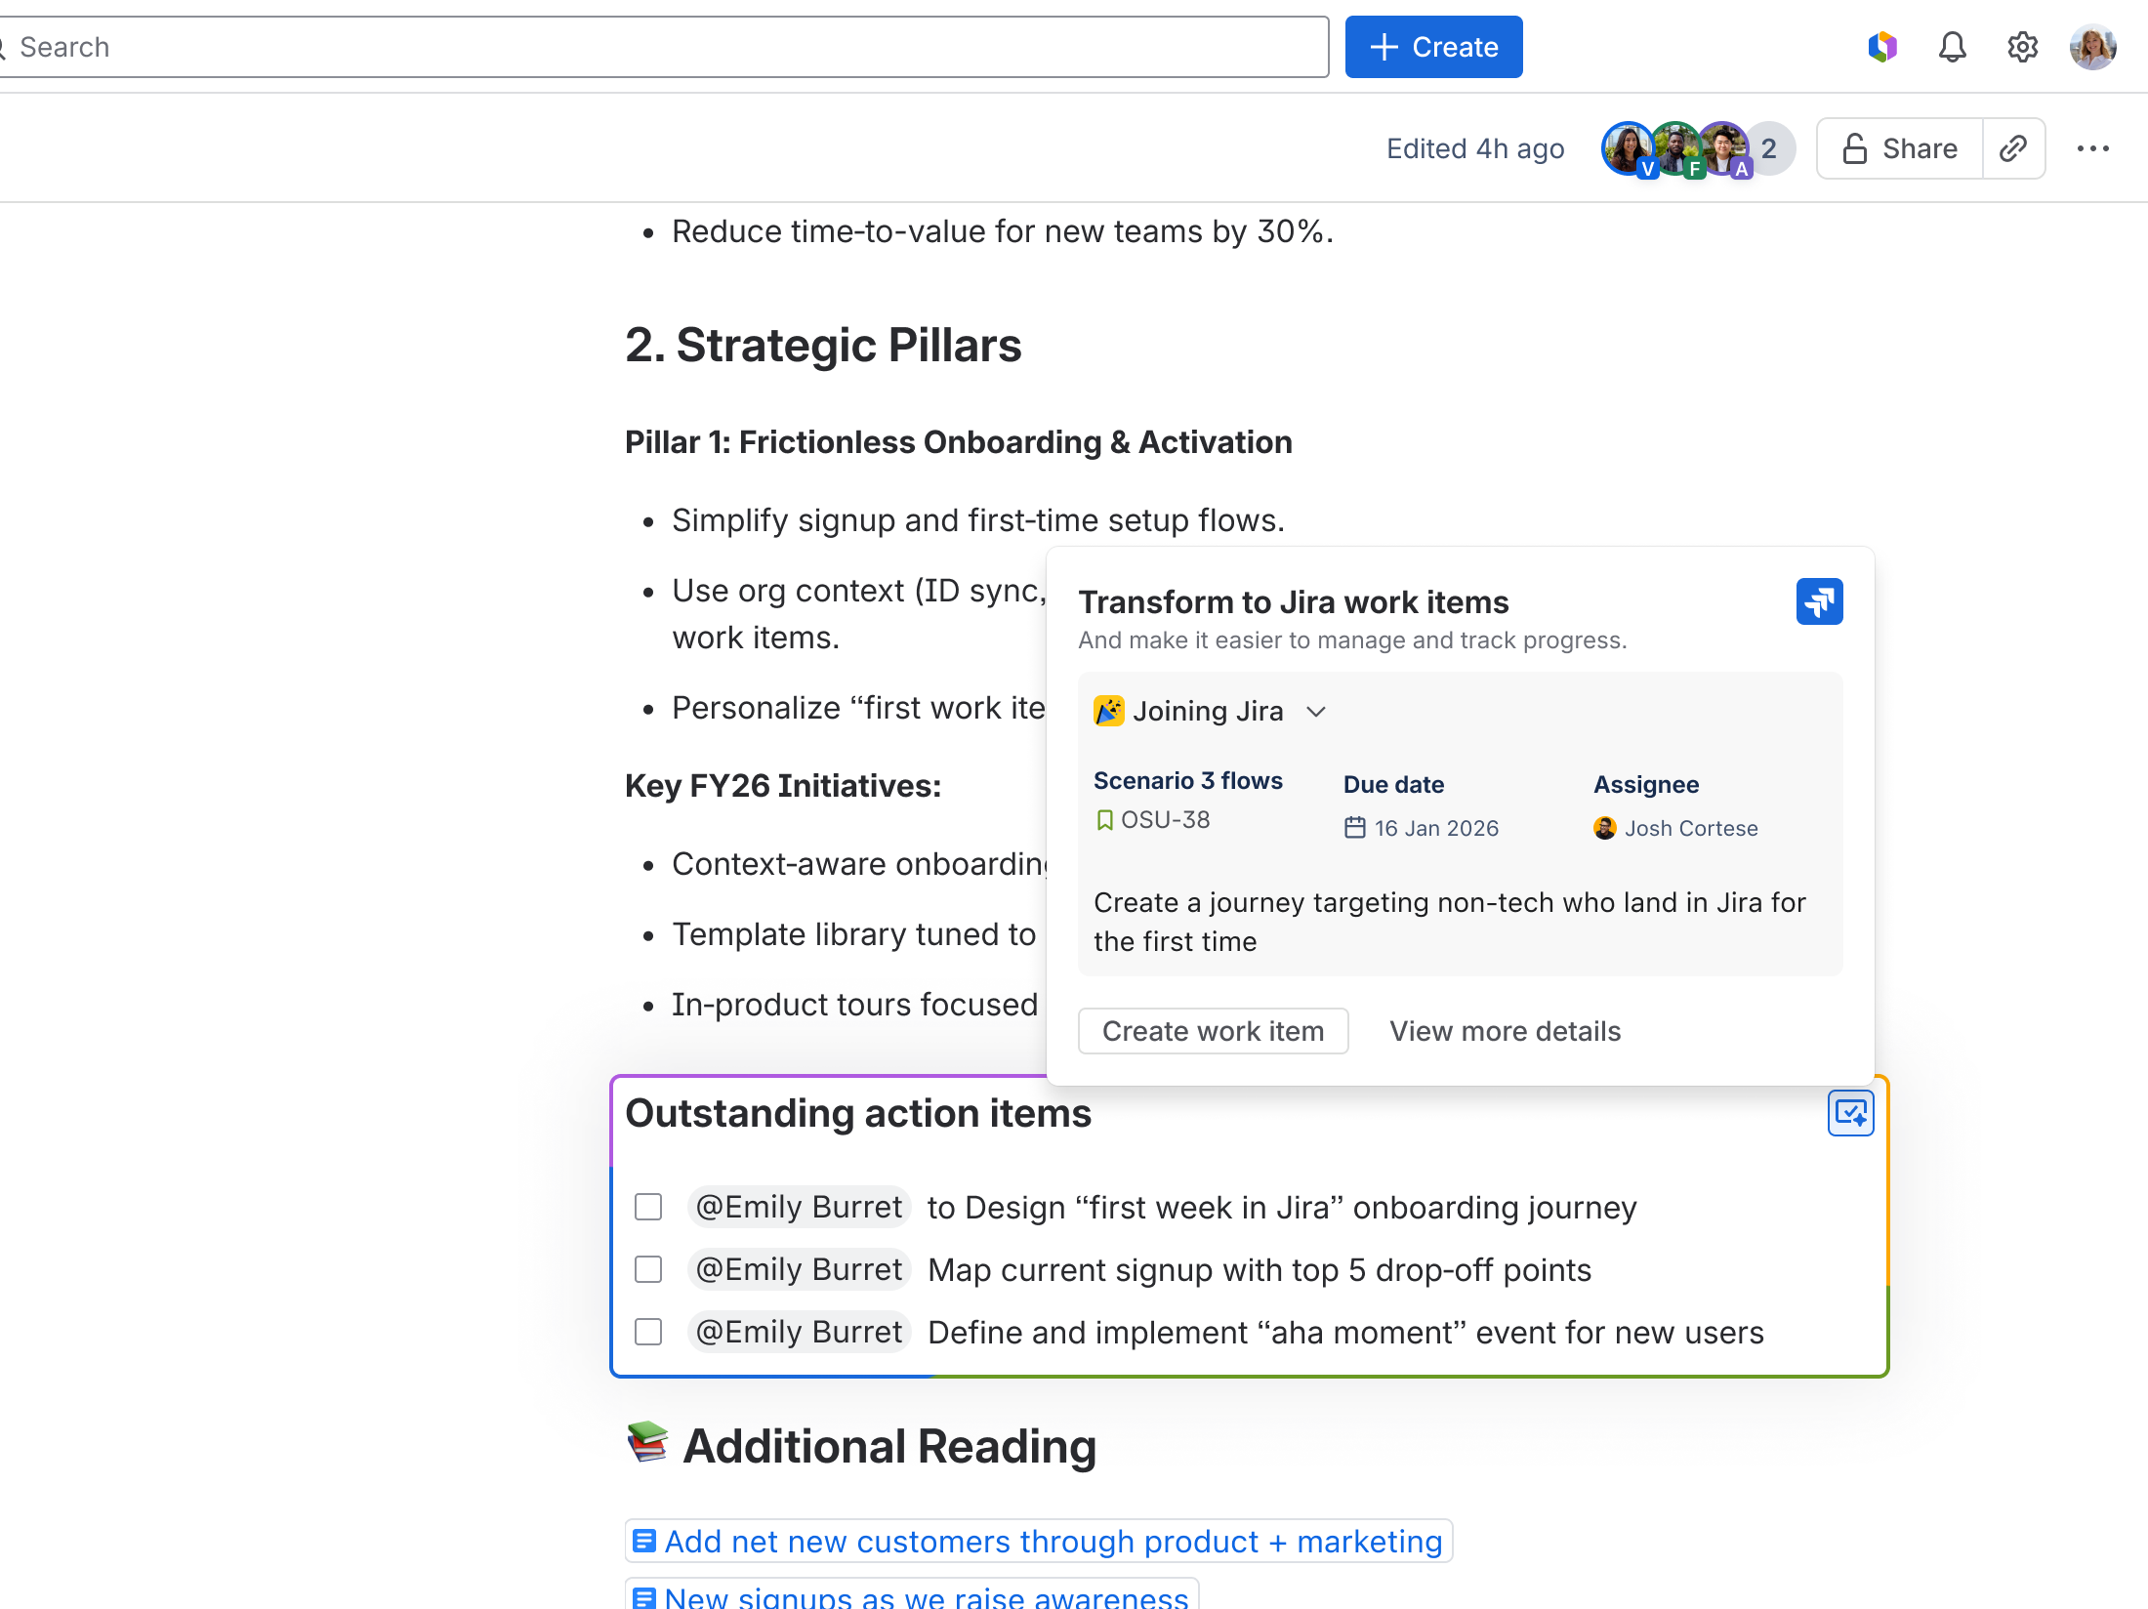Click View more details
Viewport: 2148px width, 1609px height.
click(1505, 1031)
